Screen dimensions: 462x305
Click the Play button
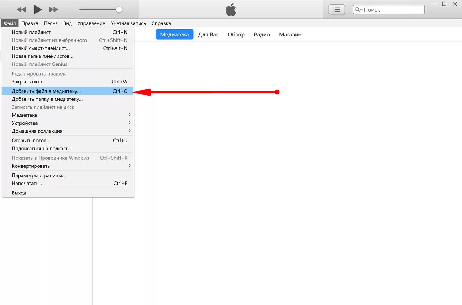click(x=38, y=9)
